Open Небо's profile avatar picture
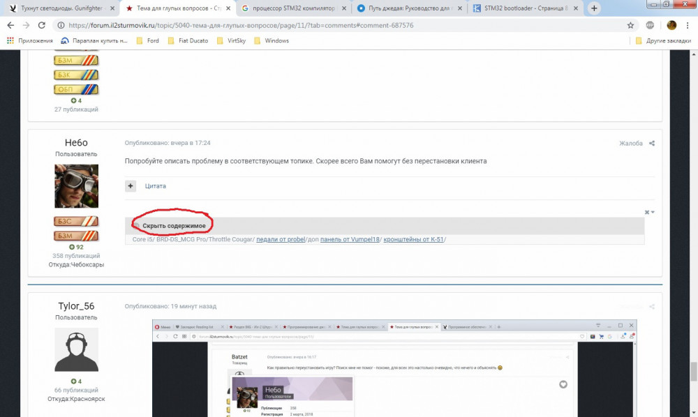Screen dimensions: 698x417 click(76, 187)
